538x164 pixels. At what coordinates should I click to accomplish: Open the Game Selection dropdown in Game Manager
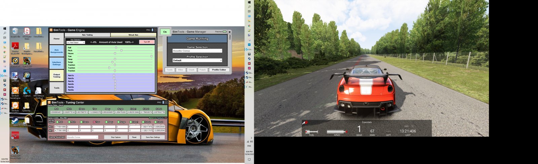[197, 51]
